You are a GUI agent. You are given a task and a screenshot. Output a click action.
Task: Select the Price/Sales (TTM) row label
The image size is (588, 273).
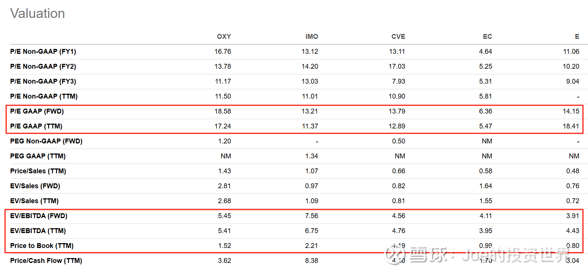(x=38, y=171)
